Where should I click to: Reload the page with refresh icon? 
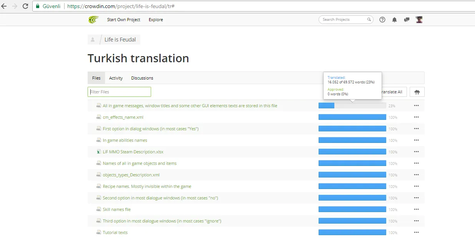[x=25, y=6]
